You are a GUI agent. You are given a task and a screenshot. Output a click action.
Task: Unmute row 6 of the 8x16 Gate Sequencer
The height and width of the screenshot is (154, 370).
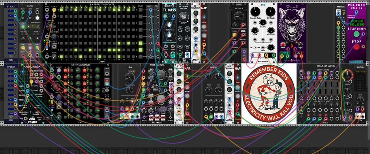[x=141, y=43]
